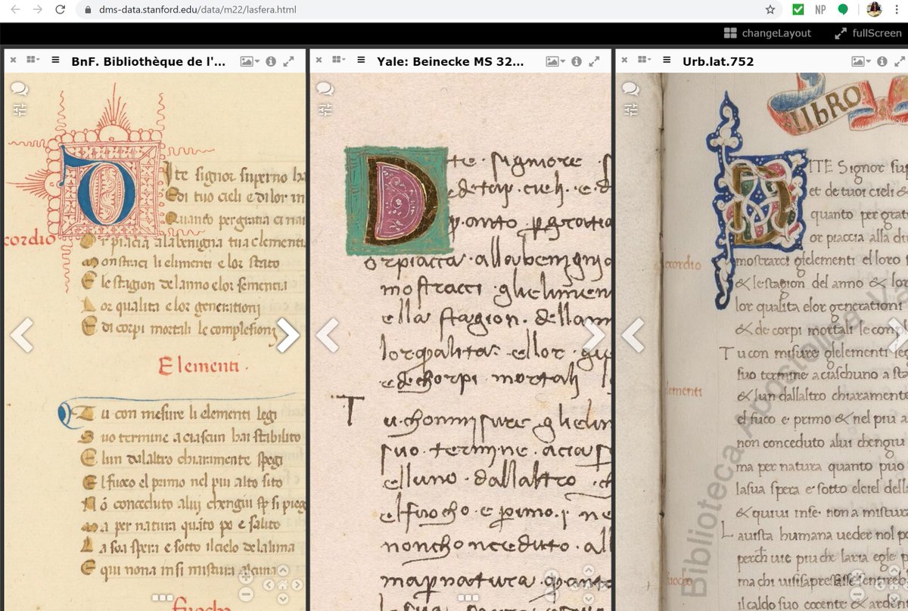Open sidebar menu in Urb.lat.752 window
Screen dimensions: 908x611
(667, 60)
